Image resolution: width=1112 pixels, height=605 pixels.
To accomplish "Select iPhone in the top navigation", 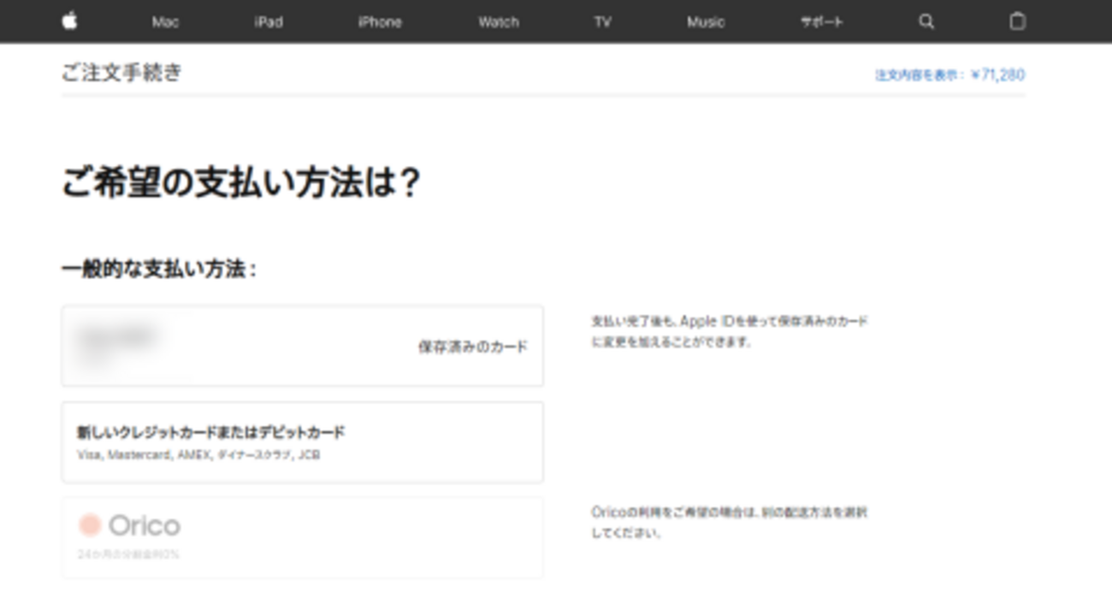I will [380, 22].
